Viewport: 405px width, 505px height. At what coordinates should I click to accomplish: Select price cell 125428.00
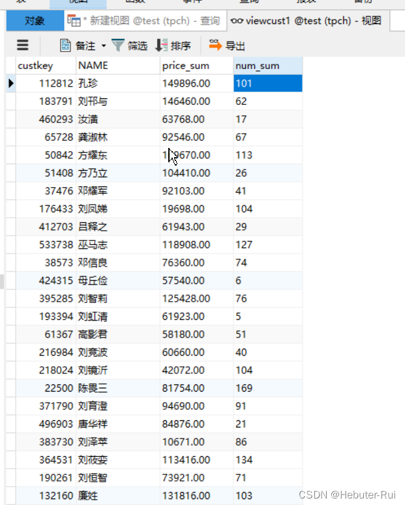pyautogui.click(x=197, y=298)
